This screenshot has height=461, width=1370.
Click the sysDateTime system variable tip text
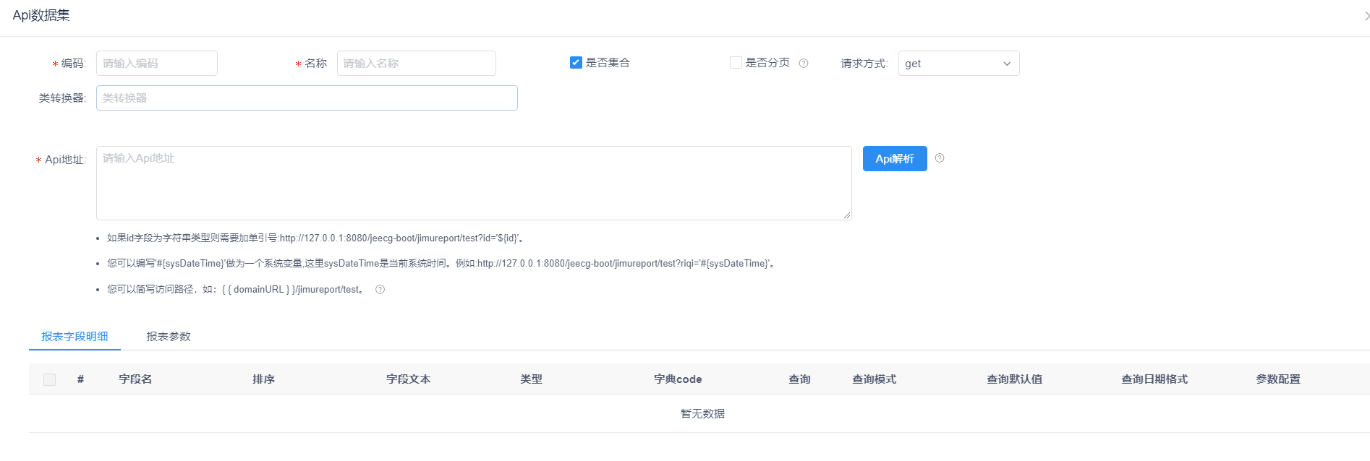(x=442, y=263)
